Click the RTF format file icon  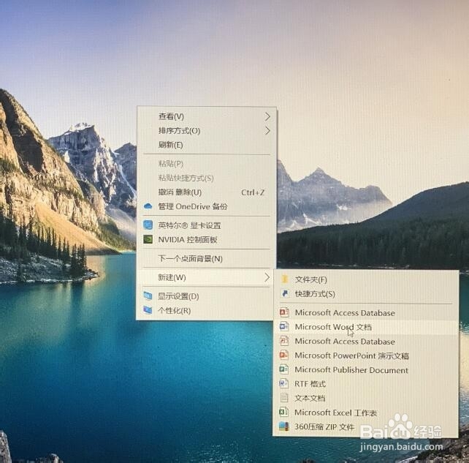point(284,383)
